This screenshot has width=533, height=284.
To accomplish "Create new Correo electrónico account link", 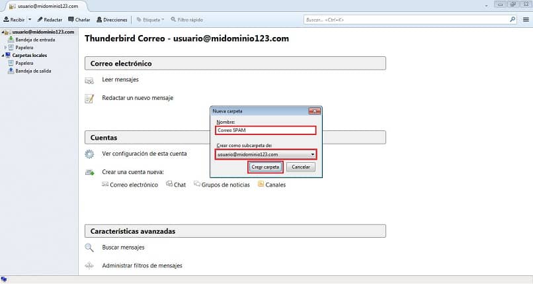I will pyautogui.click(x=134, y=185).
